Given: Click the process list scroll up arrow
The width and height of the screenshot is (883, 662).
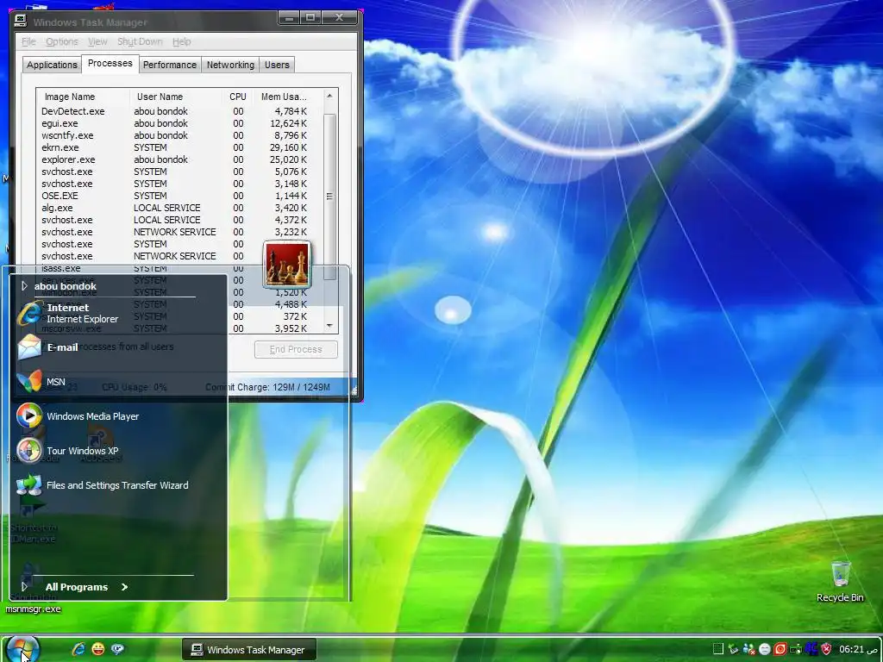Looking at the screenshot, I should click(x=329, y=97).
